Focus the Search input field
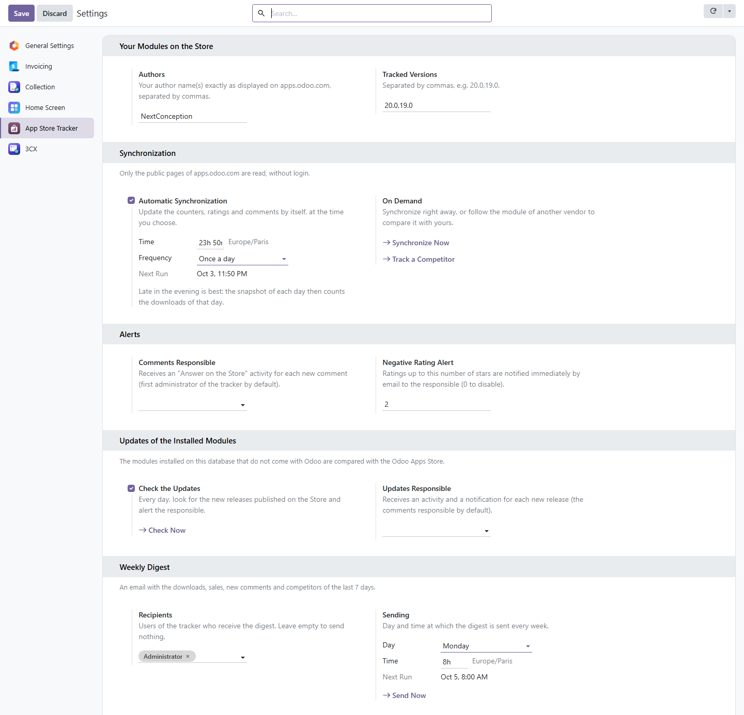744x715 pixels. (x=380, y=13)
